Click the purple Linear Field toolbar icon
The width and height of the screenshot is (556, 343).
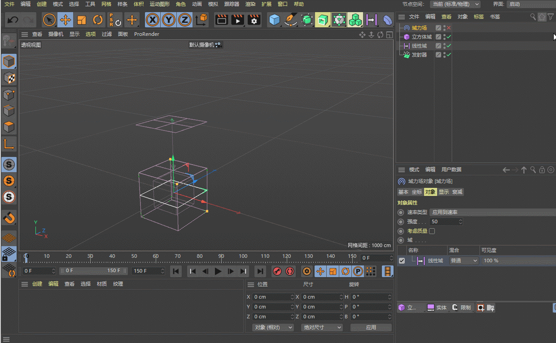click(x=372, y=20)
